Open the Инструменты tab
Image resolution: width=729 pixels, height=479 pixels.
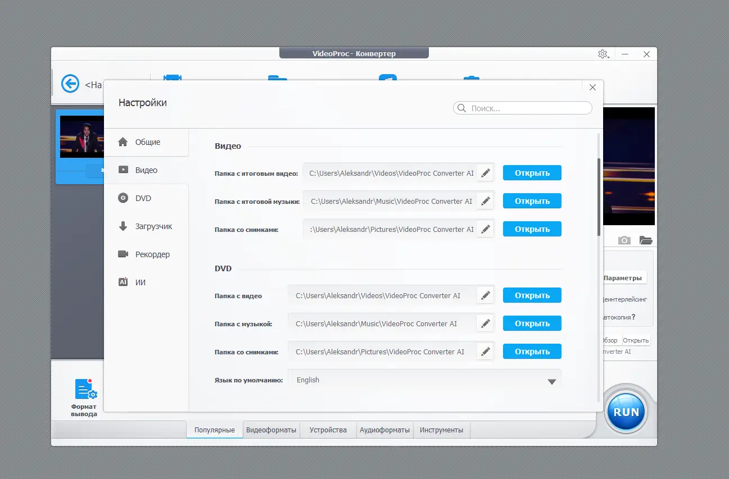[442, 430]
